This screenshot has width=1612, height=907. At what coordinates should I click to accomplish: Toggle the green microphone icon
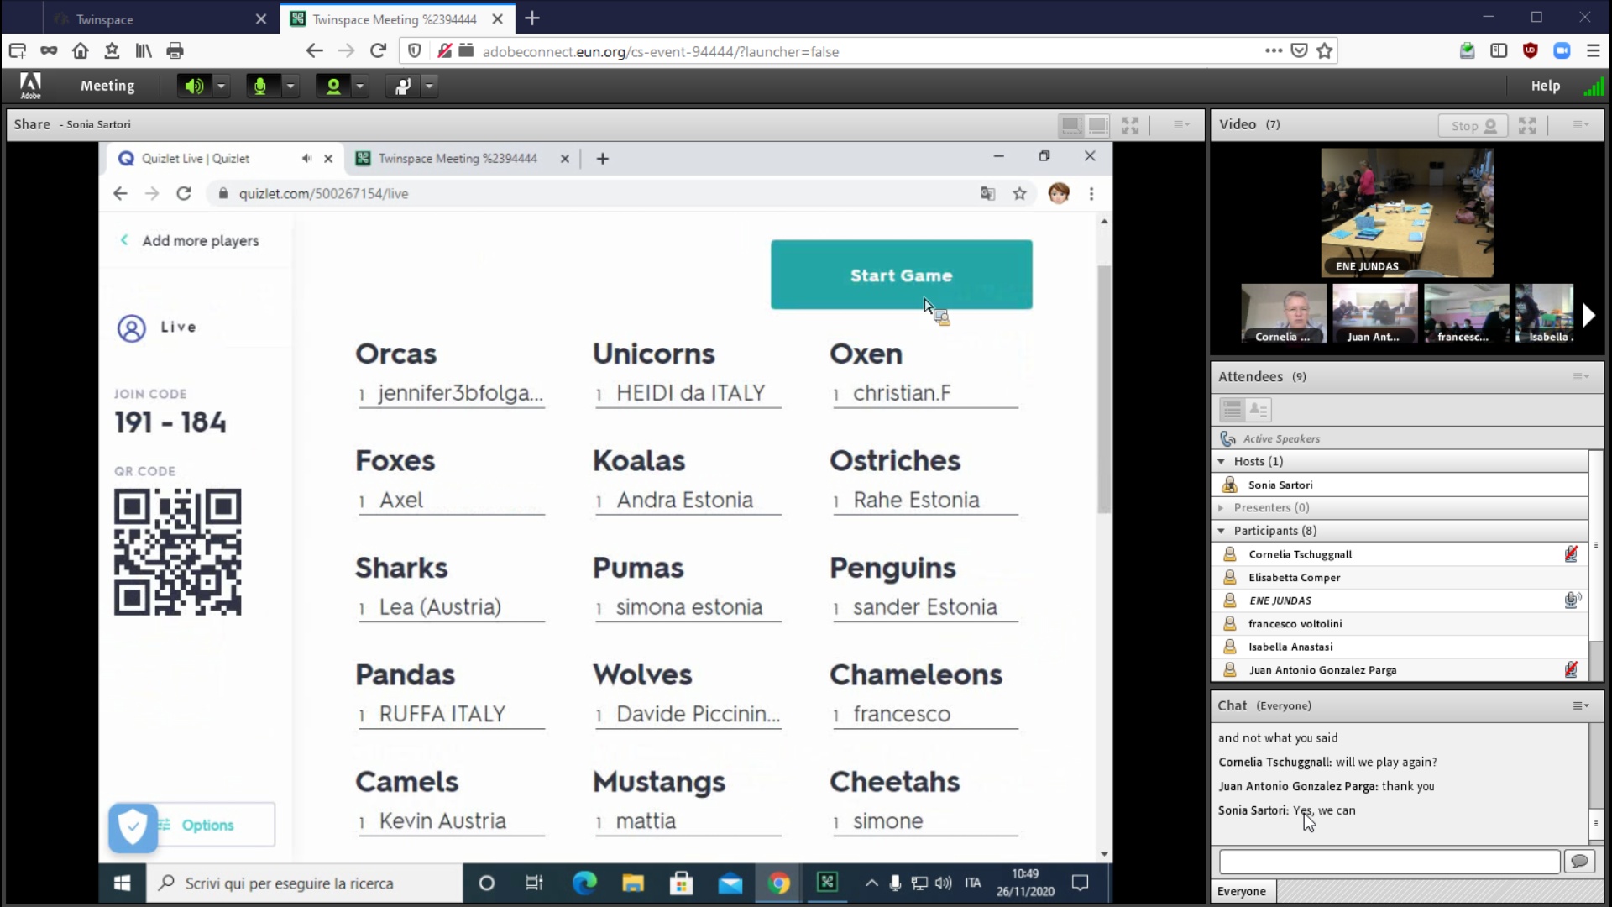click(x=260, y=86)
